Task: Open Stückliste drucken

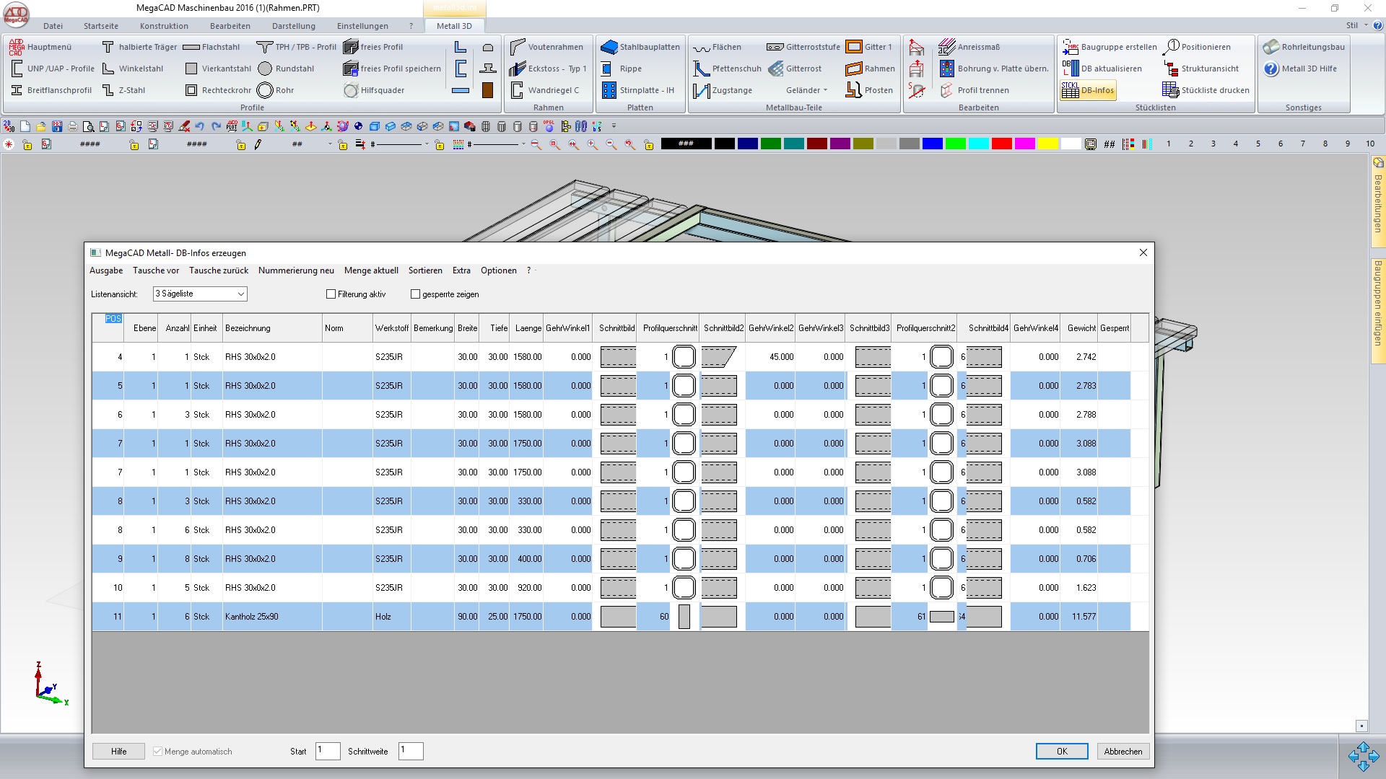Action: 1206,90
